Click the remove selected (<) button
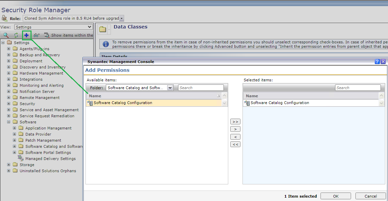Screen dimensions: 388x201 pos(235,137)
